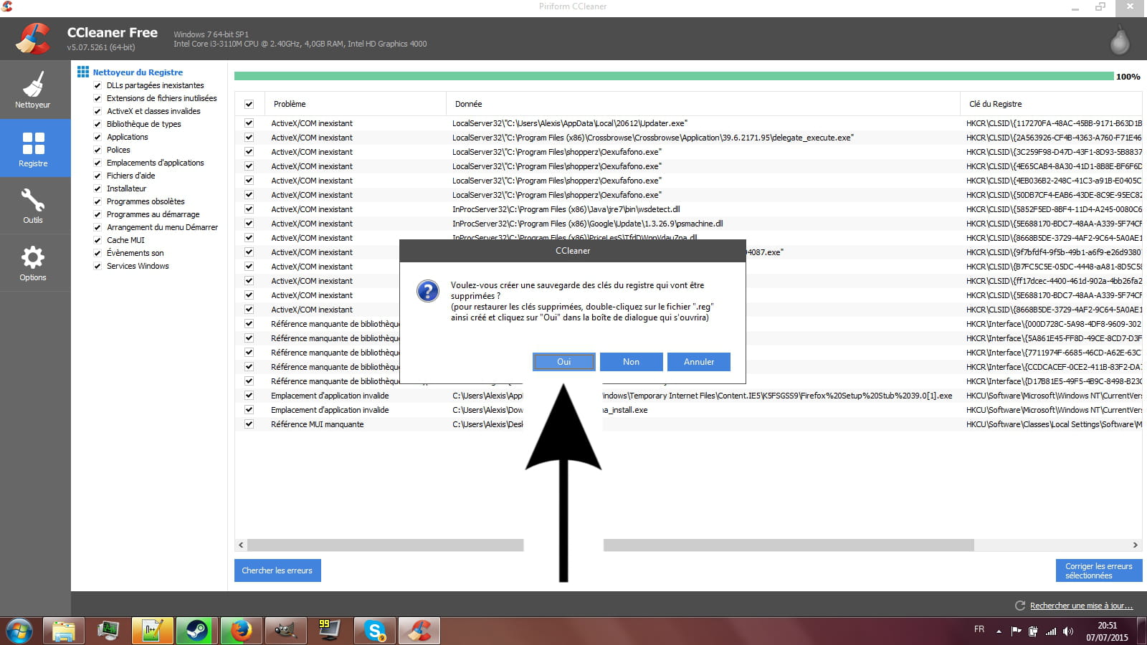Click the refresh icon beside update link

1020,606
